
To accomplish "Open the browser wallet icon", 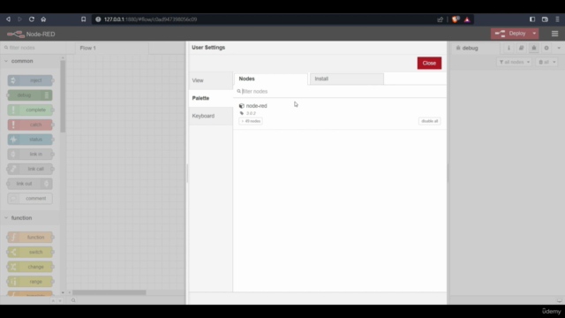I will pos(545,19).
